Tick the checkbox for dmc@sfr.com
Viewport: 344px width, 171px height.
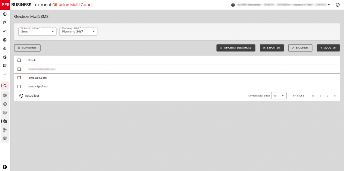19,78
